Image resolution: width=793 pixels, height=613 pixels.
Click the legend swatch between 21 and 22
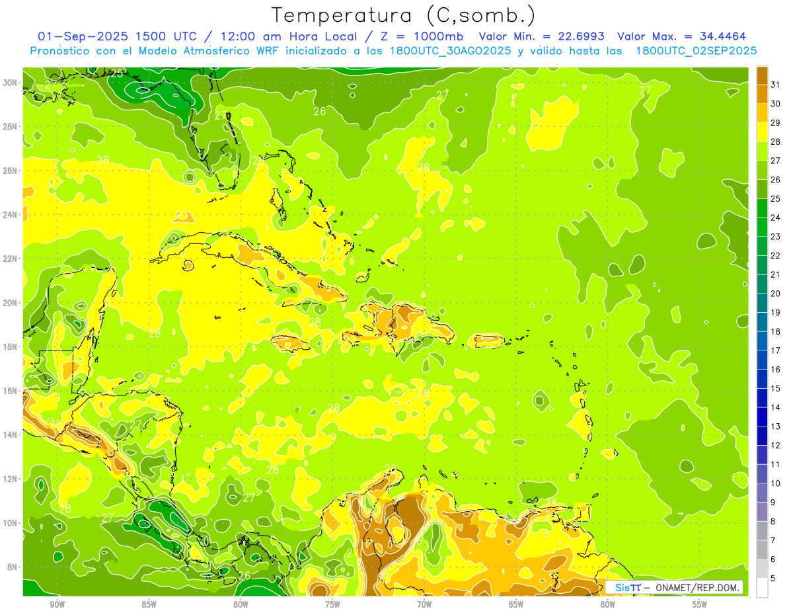tap(762, 265)
